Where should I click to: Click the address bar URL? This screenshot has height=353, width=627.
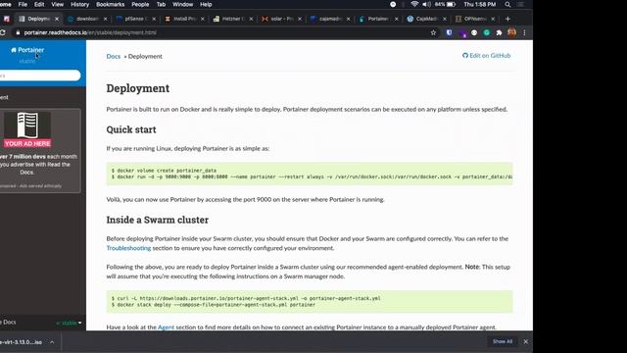(90, 32)
